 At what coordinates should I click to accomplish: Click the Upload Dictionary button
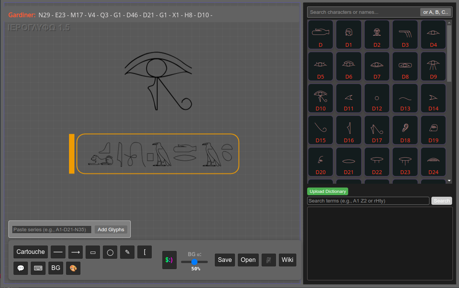(327, 191)
